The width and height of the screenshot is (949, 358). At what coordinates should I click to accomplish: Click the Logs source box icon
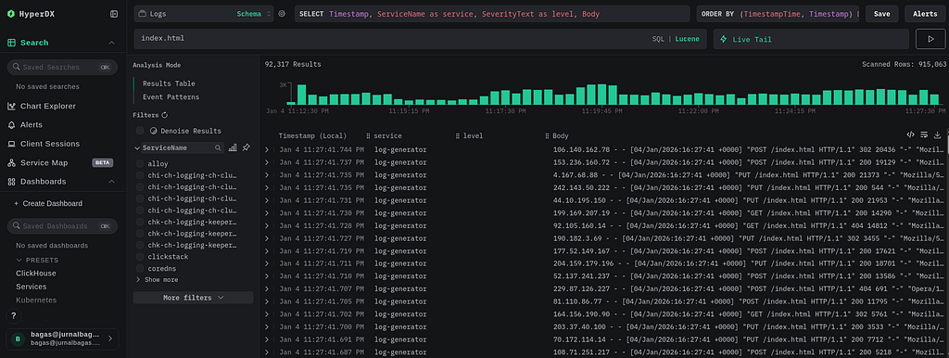click(142, 14)
